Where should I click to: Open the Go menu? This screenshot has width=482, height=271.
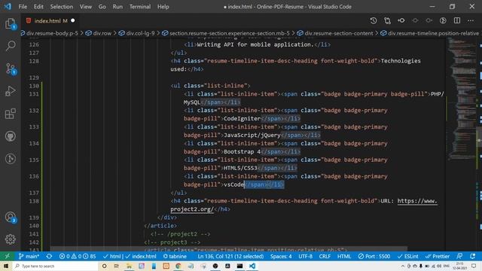102,7
